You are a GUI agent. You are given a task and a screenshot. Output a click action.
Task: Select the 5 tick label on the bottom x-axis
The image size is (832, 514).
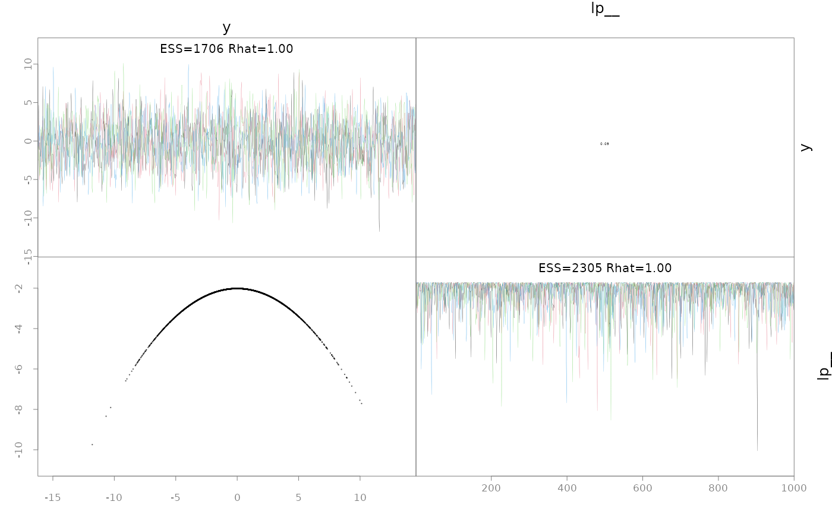298,498
